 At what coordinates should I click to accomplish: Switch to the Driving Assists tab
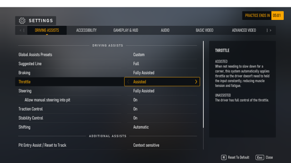(x=47, y=30)
